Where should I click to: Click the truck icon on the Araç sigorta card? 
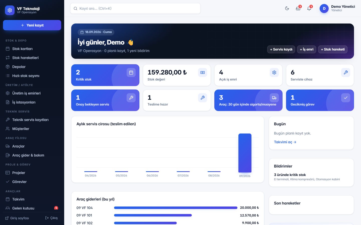(x=274, y=98)
